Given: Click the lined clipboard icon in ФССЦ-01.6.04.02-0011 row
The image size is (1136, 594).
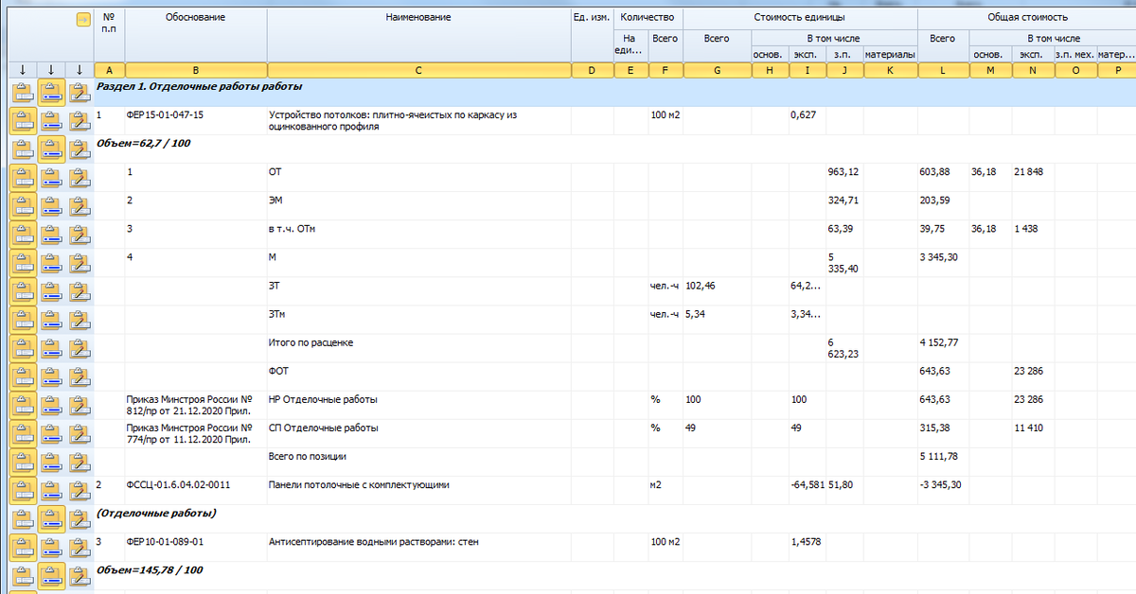Looking at the screenshot, I should click(51, 490).
